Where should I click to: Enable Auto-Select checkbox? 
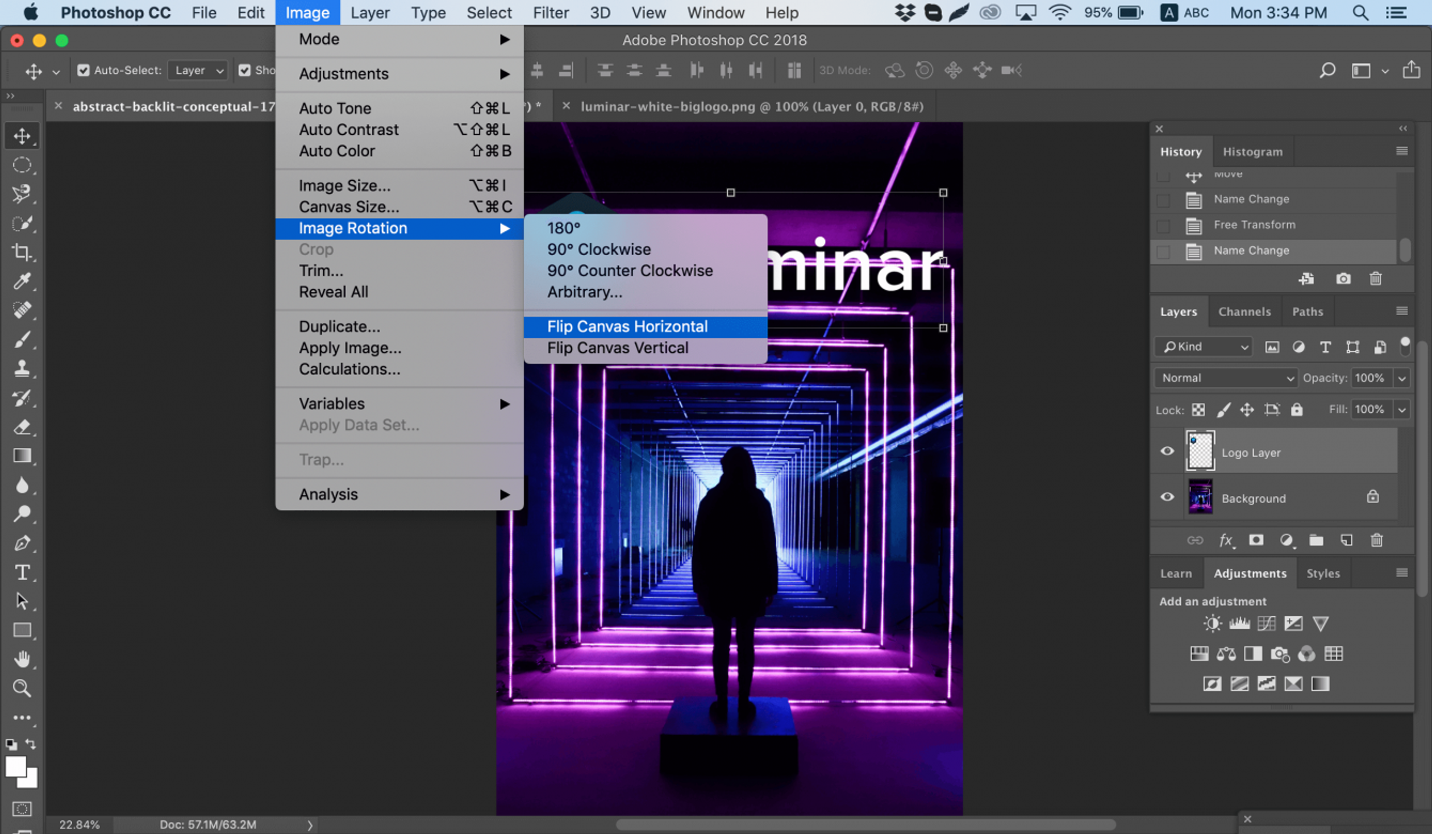[82, 69]
